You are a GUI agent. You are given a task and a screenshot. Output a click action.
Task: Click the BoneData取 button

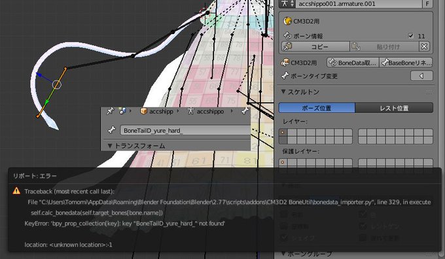coord(353,63)
